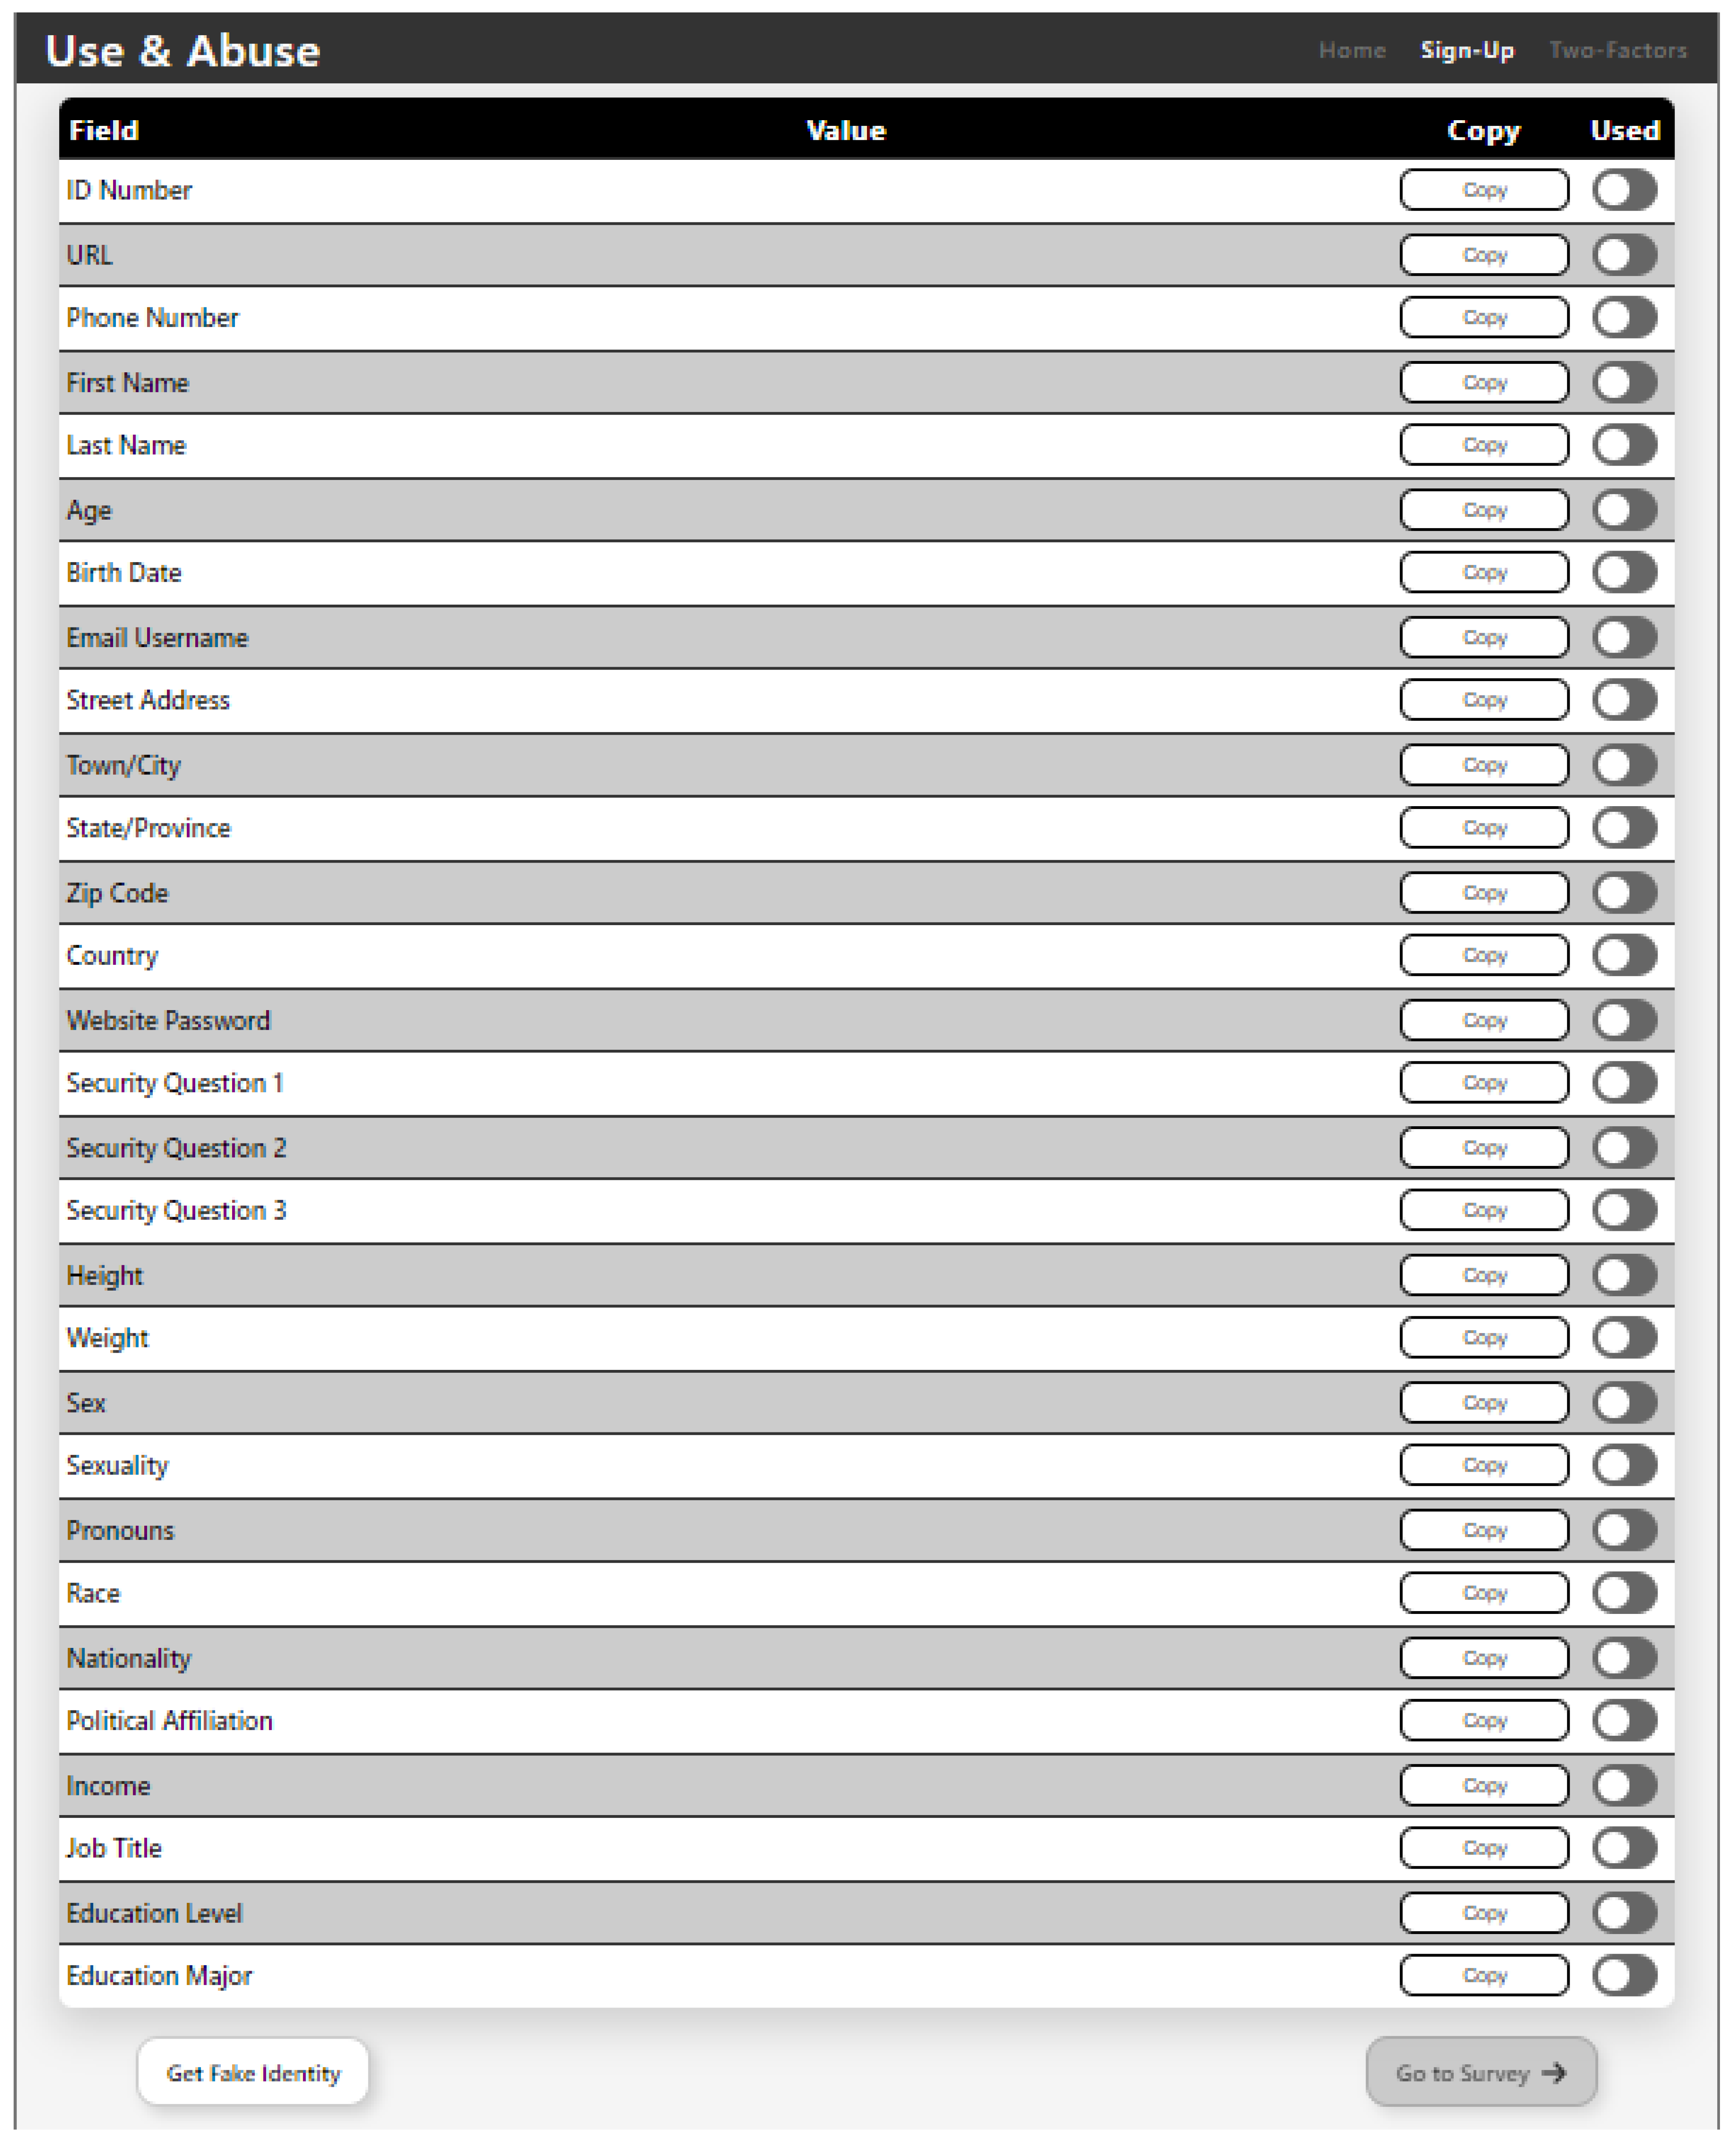The width and height of the screenshot is (1736, 2144).
Task: Copy the First Name value
Action: (1484, 383)
